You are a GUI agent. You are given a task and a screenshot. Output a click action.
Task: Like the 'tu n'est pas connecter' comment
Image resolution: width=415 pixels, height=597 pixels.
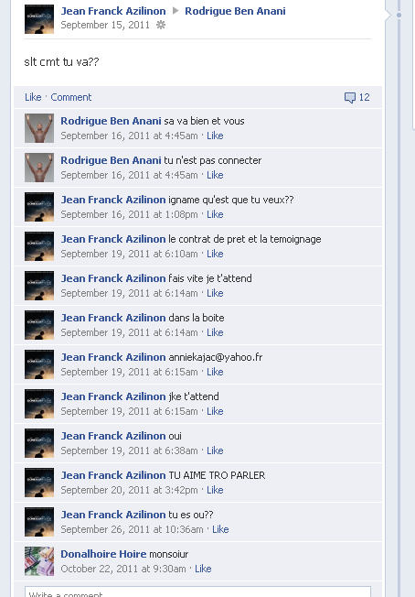tap(215, 175)
